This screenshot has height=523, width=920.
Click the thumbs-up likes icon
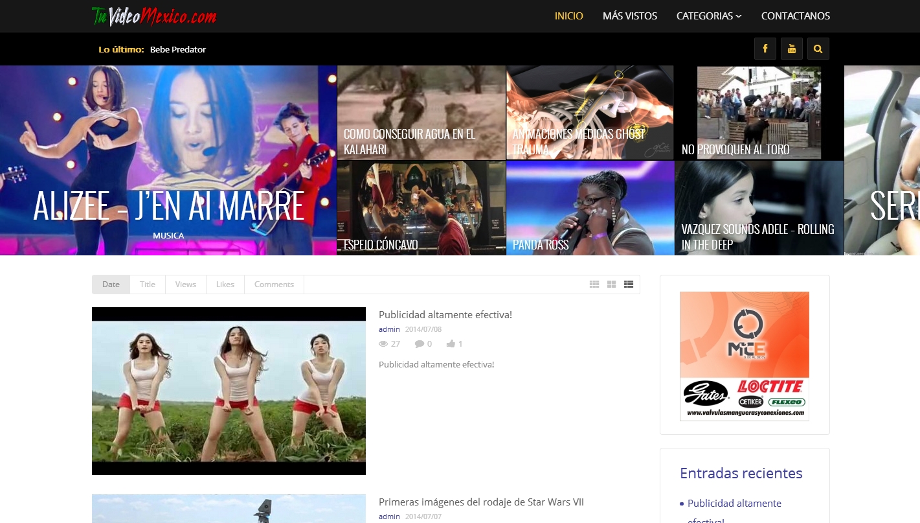[x=451, y=344]
